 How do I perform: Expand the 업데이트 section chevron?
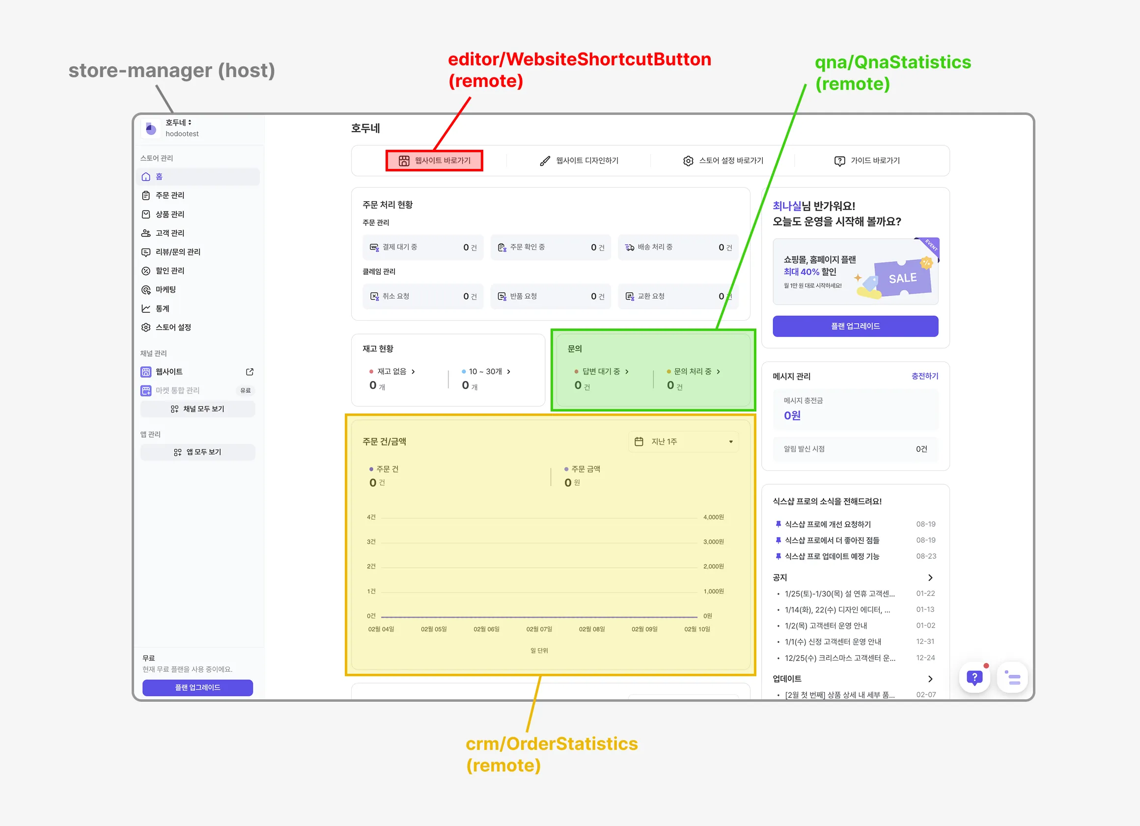tap(930, 679)
